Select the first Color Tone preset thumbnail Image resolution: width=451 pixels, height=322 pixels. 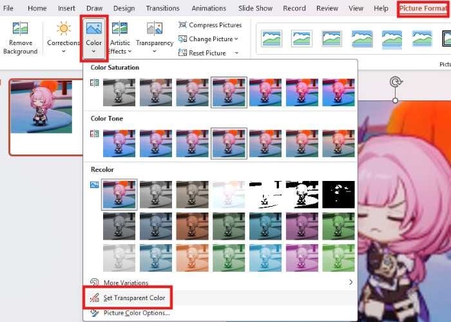(119, 143)
